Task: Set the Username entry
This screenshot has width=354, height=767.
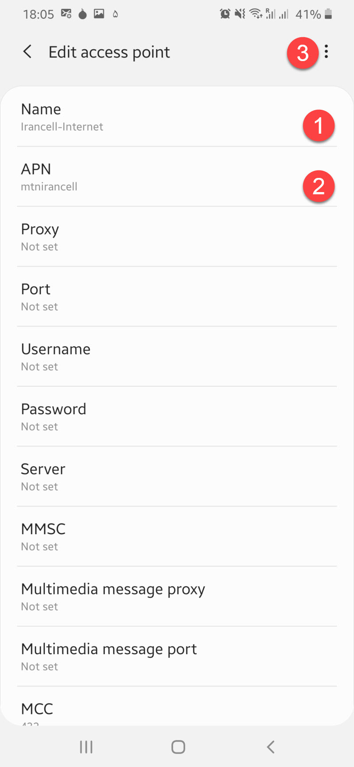Action: pos(177,357)
